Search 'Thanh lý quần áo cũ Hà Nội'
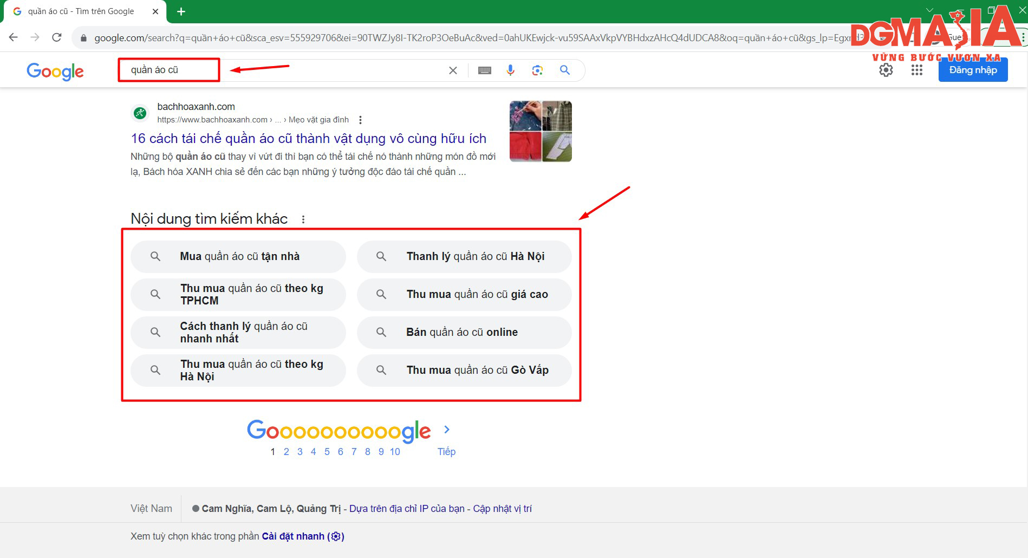 (x=464, y=257)
